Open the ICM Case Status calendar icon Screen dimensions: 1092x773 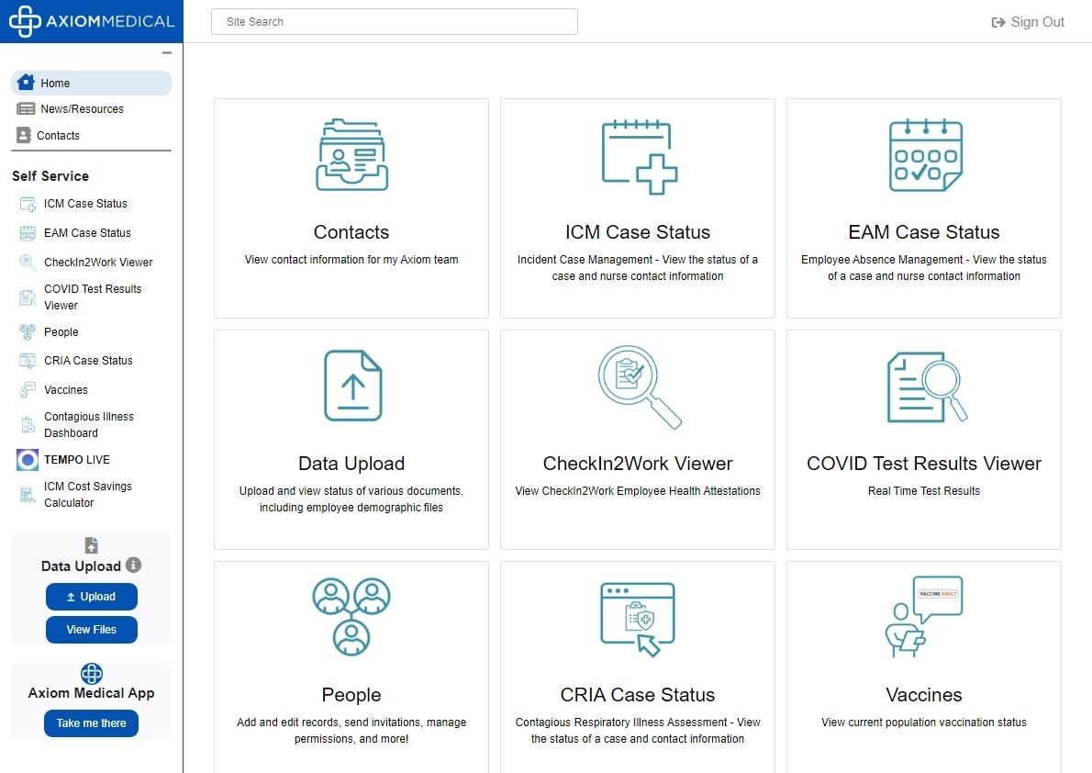(x=639, y=156)
